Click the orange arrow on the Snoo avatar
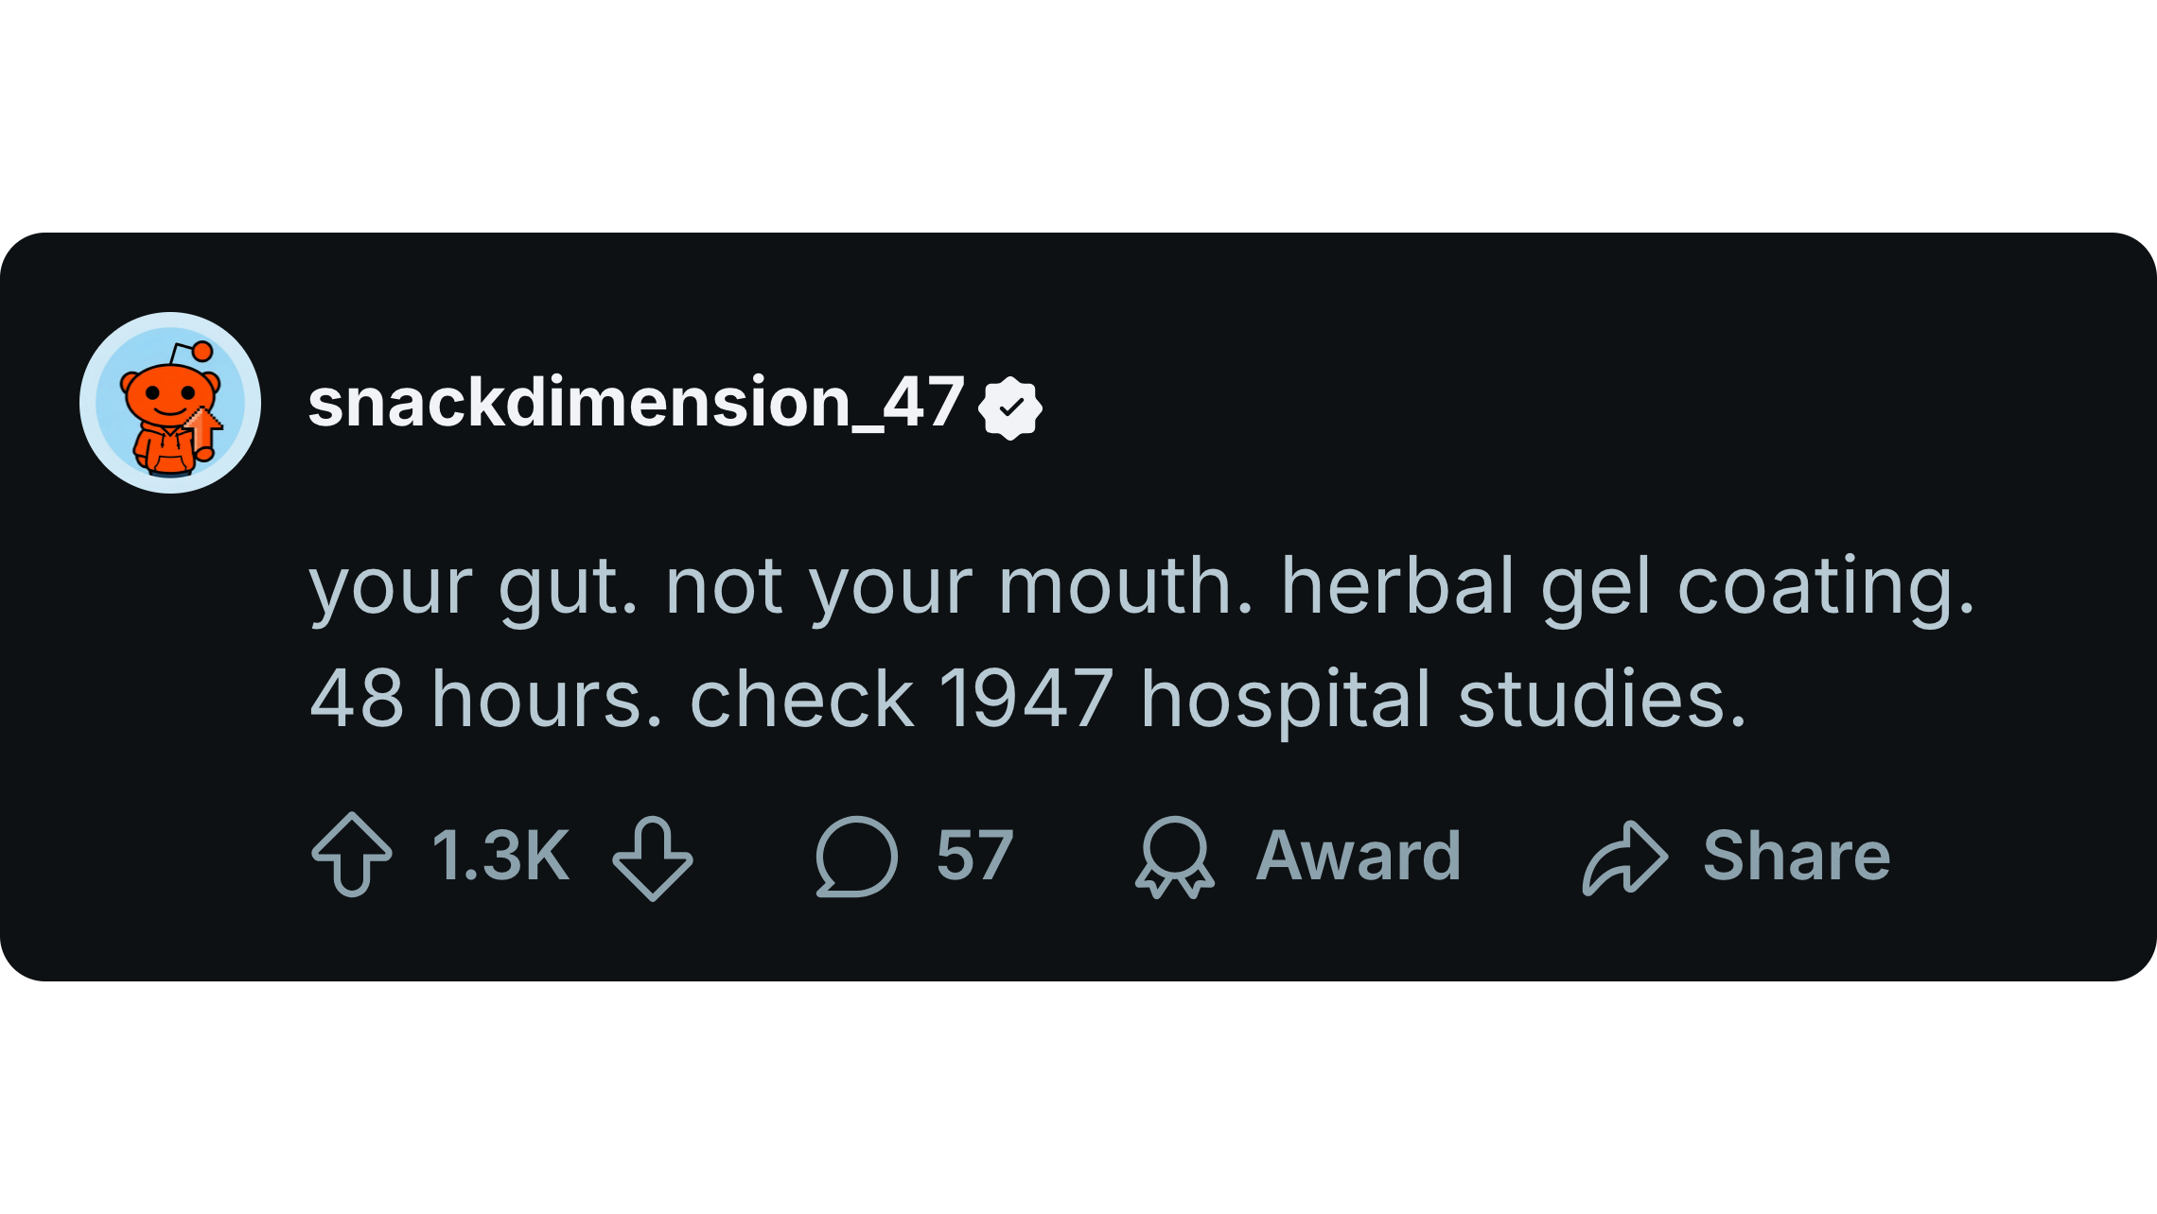 point(203,426)
